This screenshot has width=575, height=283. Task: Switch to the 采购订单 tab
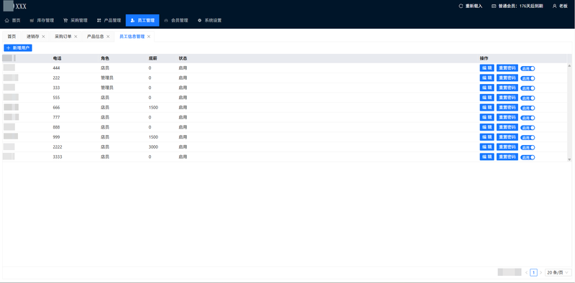click(x=63, y=37)
